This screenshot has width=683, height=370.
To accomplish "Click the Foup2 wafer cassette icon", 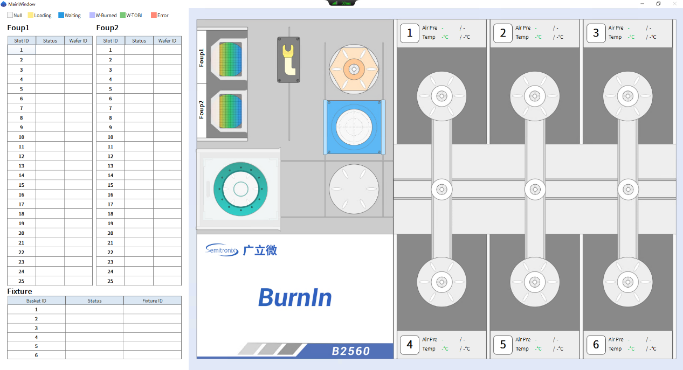I will pos(230,112).
